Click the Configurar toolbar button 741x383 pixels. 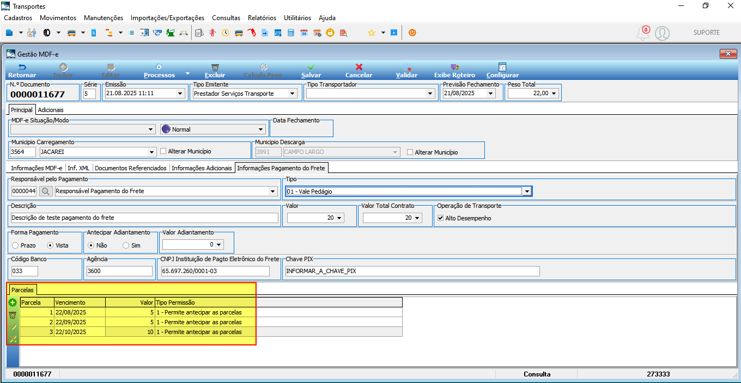(x=502, y=71)
